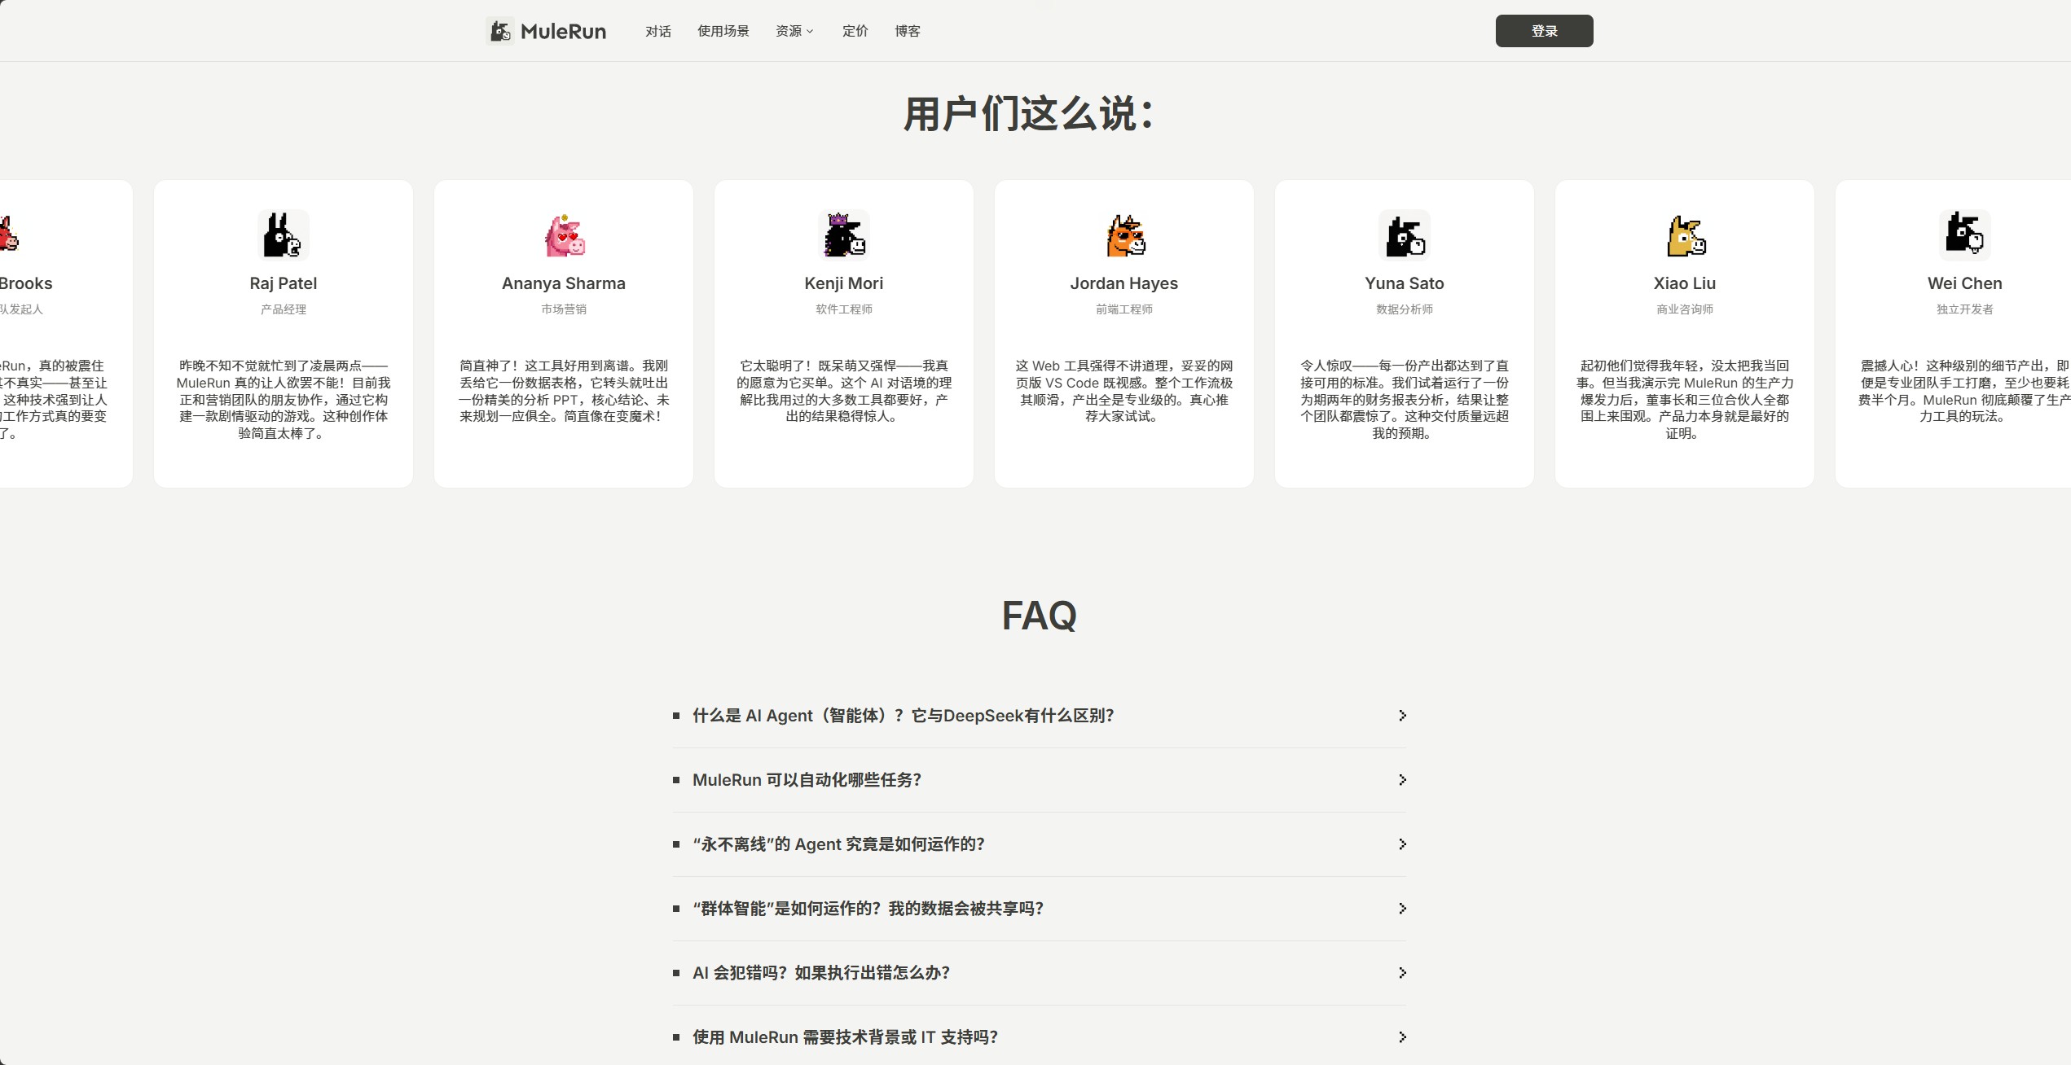
Task: Click Raj Patel's testimonial text
Action: tap(284, 400)
